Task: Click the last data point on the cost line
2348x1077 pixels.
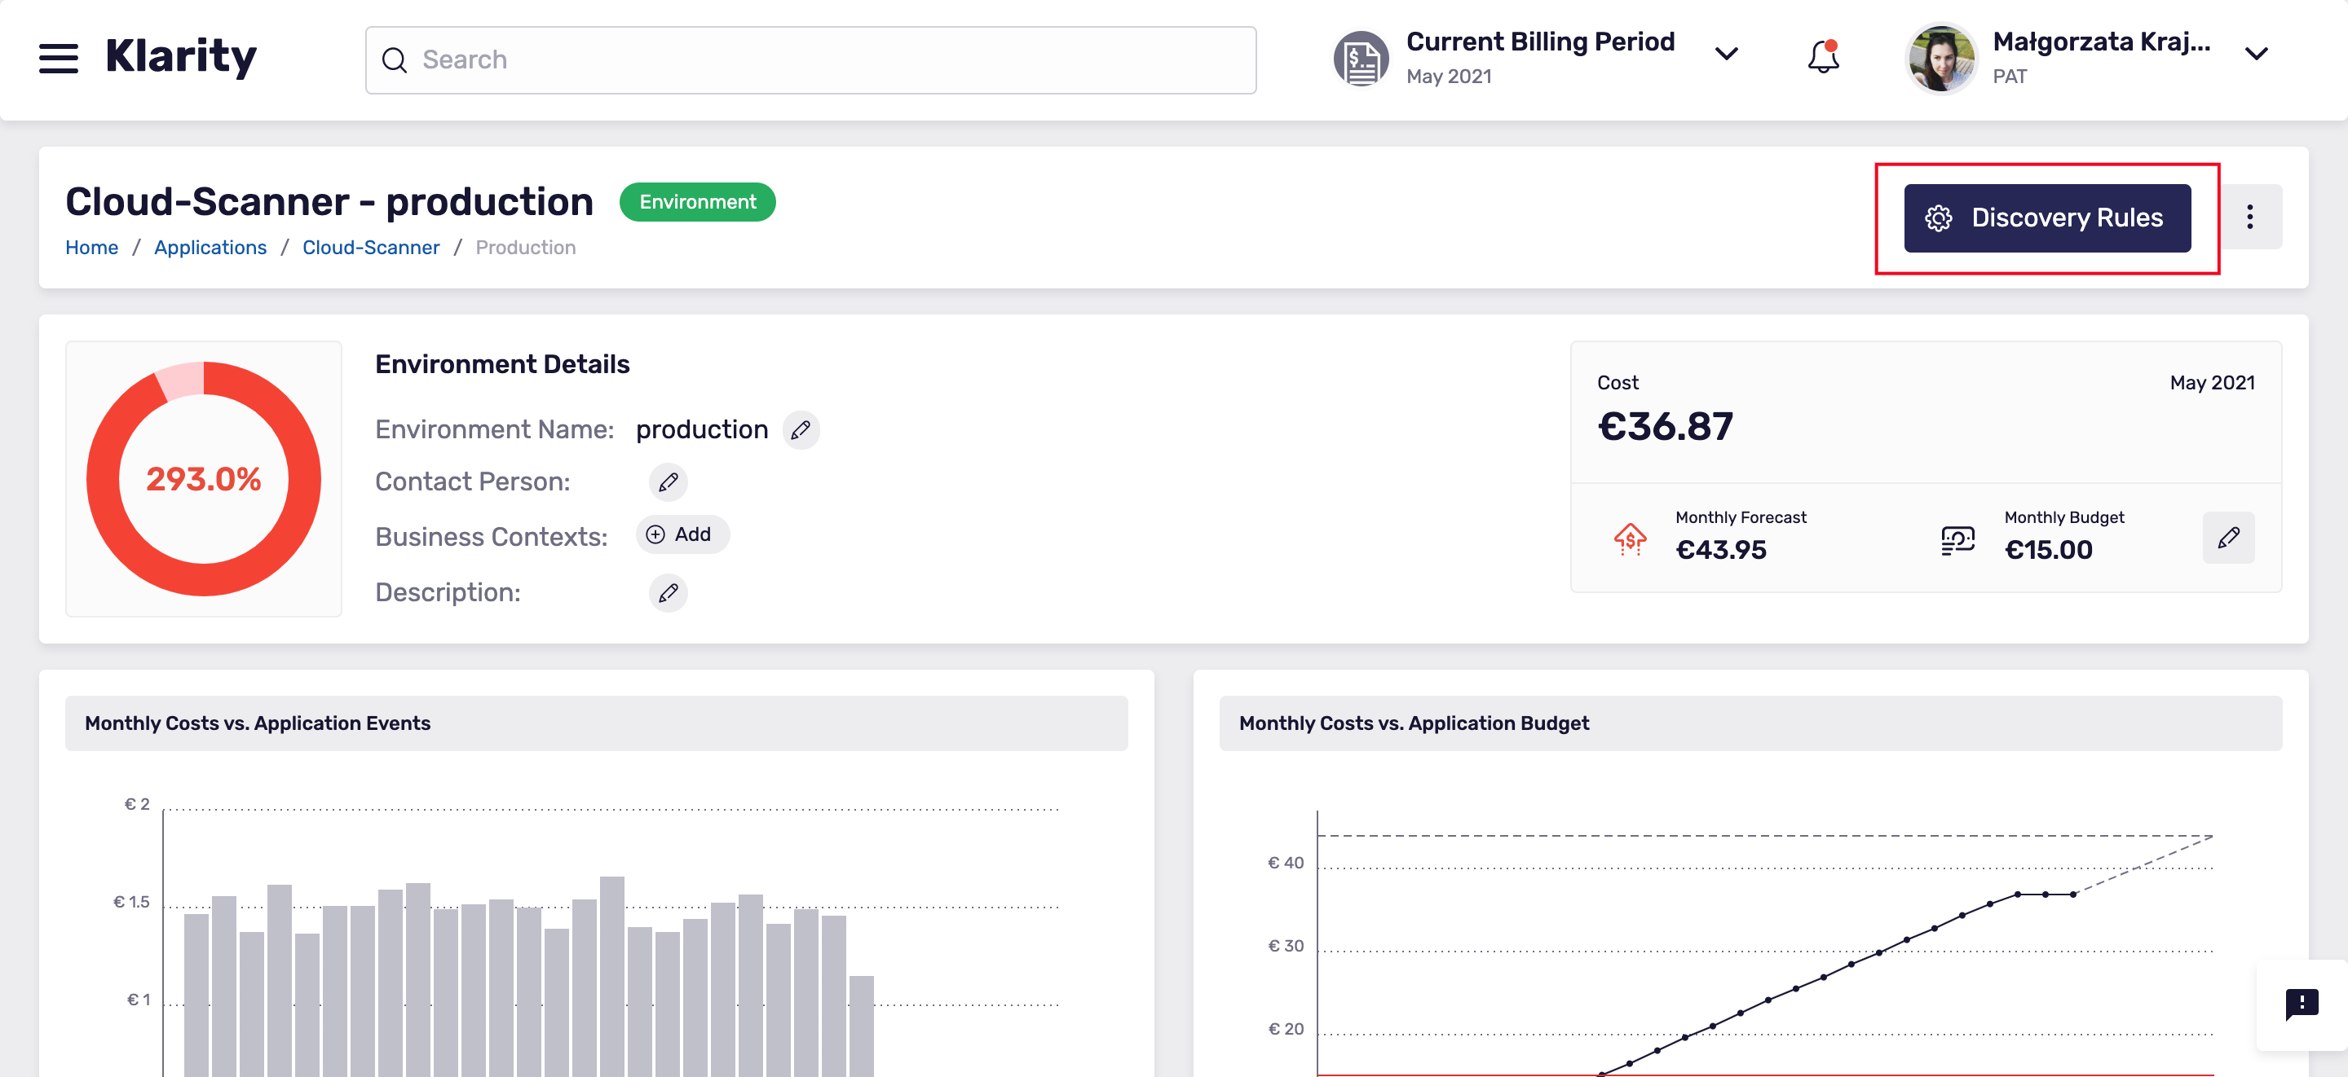Action: [2073, 895]
